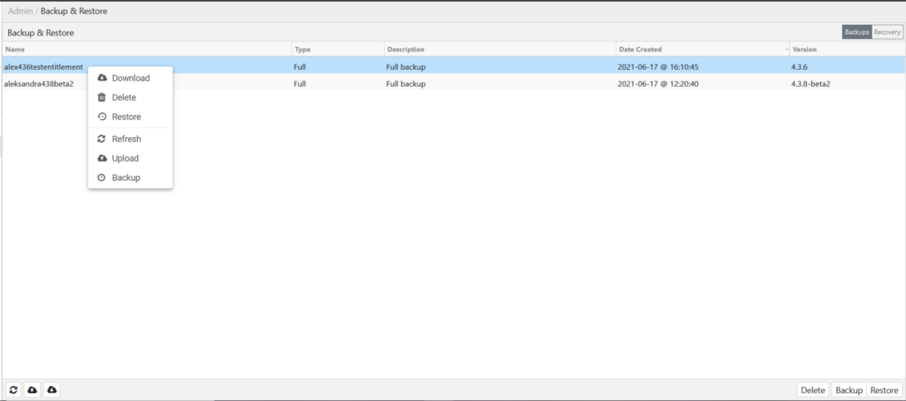The image size is (906, 401).
Task: Sort by the Description column header
Action: [500, 49]
